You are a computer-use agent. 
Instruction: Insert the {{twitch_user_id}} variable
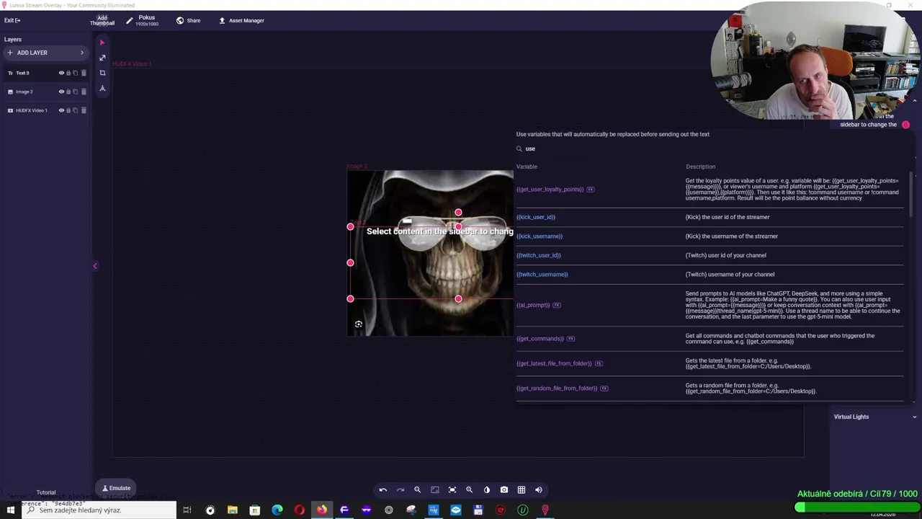pyautogui.click(x=539, y=255)
